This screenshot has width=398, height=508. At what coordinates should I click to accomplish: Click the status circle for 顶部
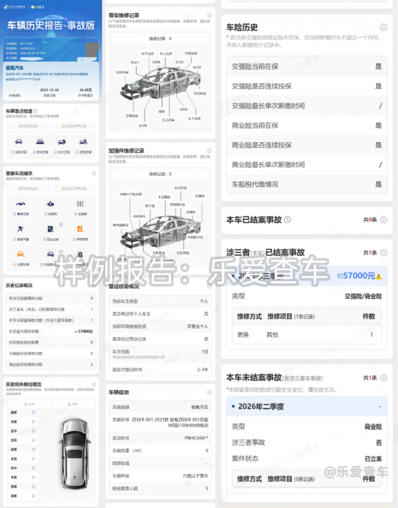[33, 487]
